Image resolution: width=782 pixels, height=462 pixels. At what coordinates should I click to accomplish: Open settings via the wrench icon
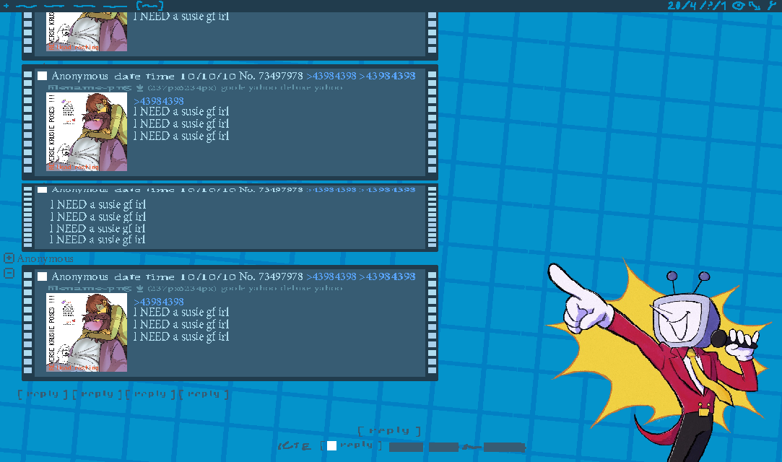(x=772, y=6)
